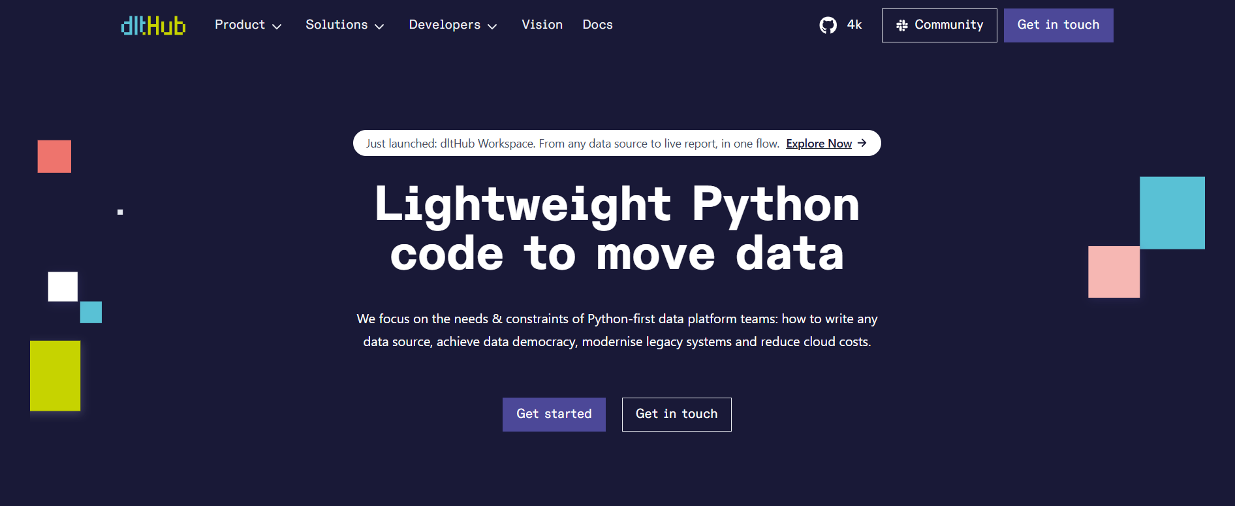Expand the Solutions menu chevron

pos(379,26)
